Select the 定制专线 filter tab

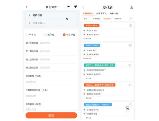point(118,19)
